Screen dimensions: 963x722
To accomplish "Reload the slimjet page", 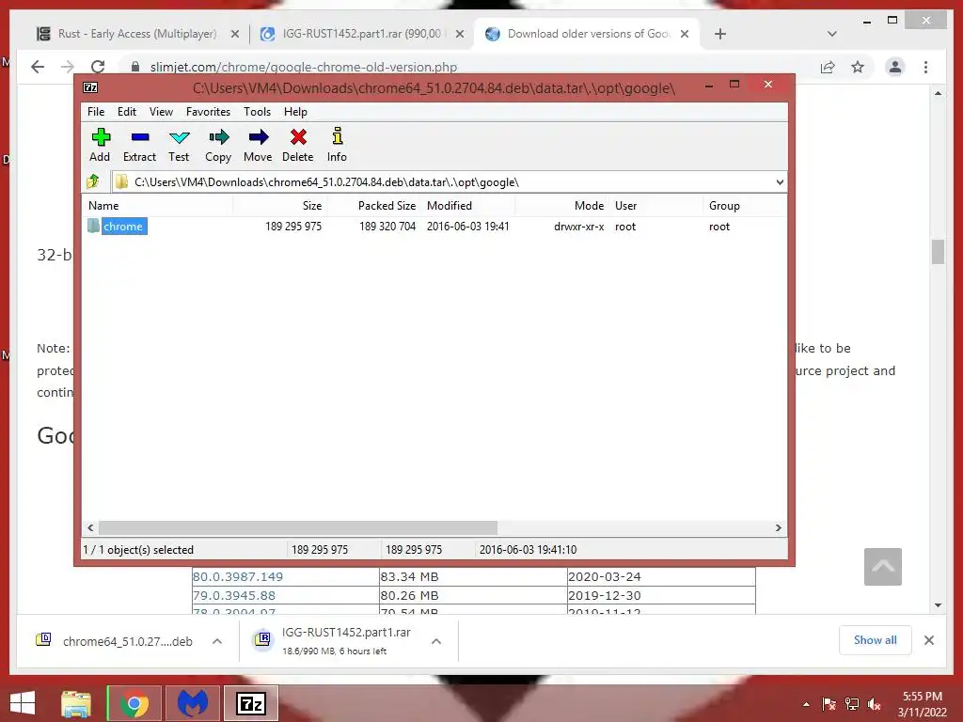I will (x=98, y=67).
